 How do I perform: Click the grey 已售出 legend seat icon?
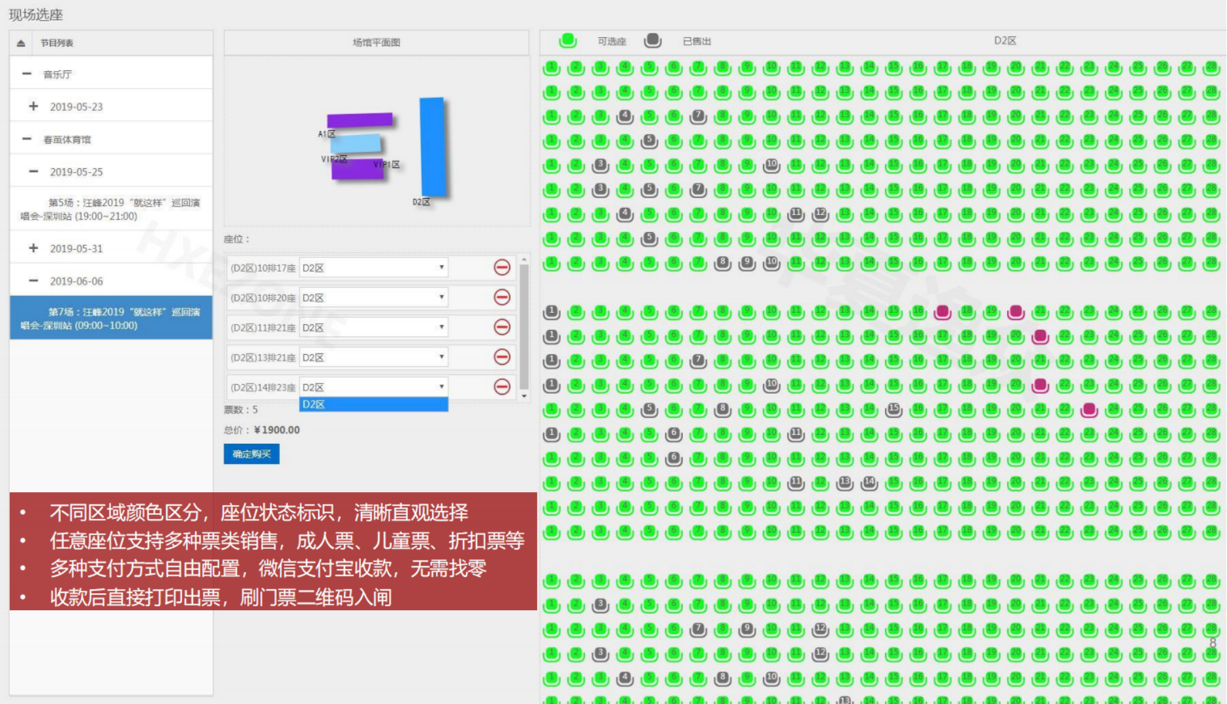click(x=652, y=40)
